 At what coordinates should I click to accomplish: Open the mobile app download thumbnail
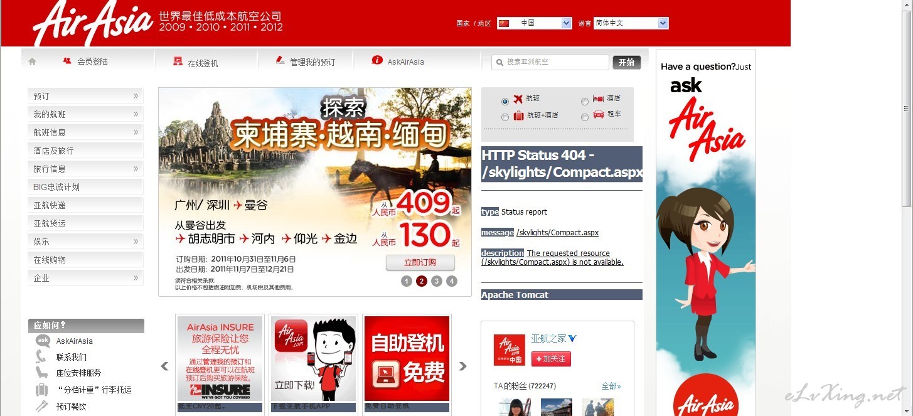click(x=314, y=359)
